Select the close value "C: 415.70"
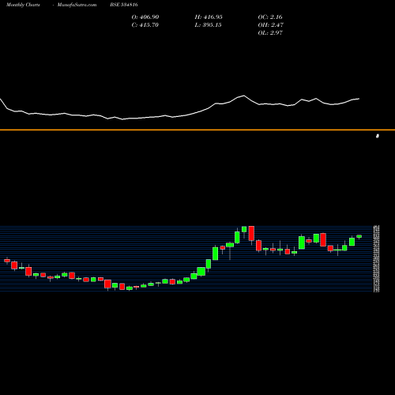Image resolution: width=395 pixels, height=395 pixels. point(145,25)
